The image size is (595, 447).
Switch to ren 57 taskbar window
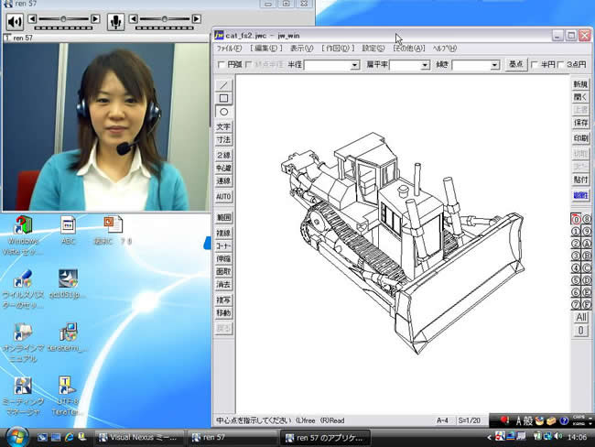click(x=232, y=438)
